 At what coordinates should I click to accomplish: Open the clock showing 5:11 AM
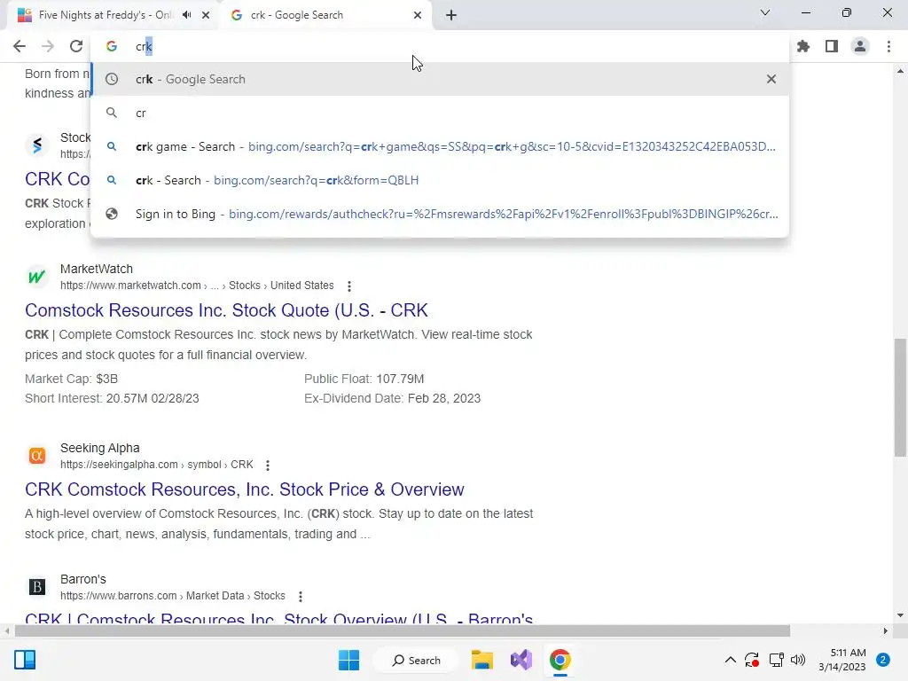[842, 660]
